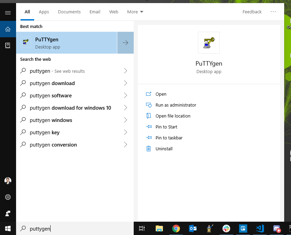Open Outlook from the taskbar
Viewport: 291px width, 235px height.
click(193, 229)
